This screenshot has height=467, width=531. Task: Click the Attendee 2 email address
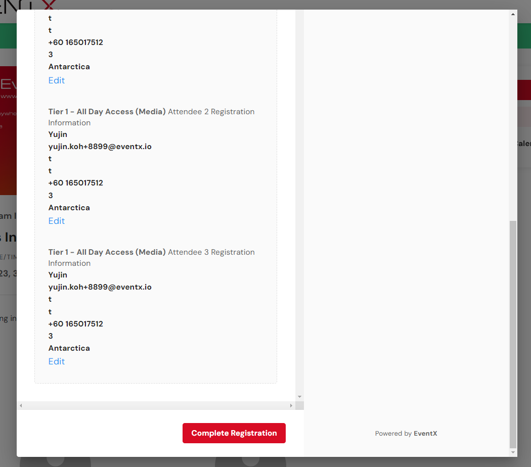(x=100, y=147)
